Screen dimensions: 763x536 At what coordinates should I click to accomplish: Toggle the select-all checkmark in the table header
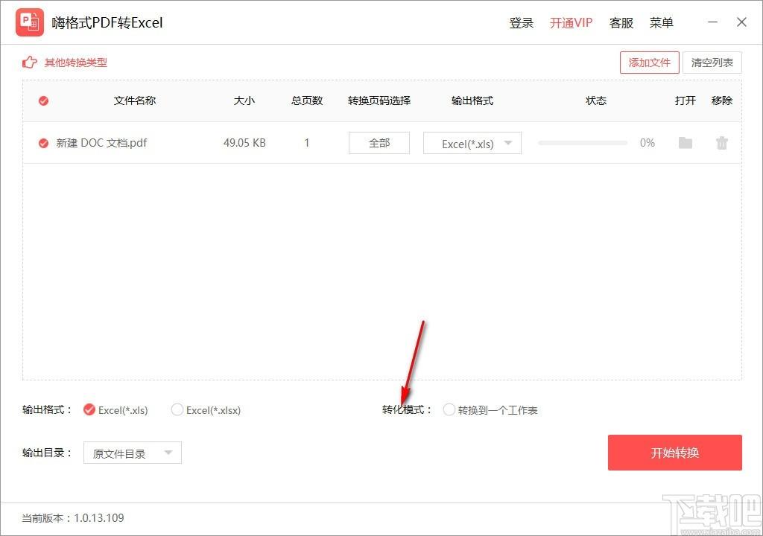coord(43,100)
